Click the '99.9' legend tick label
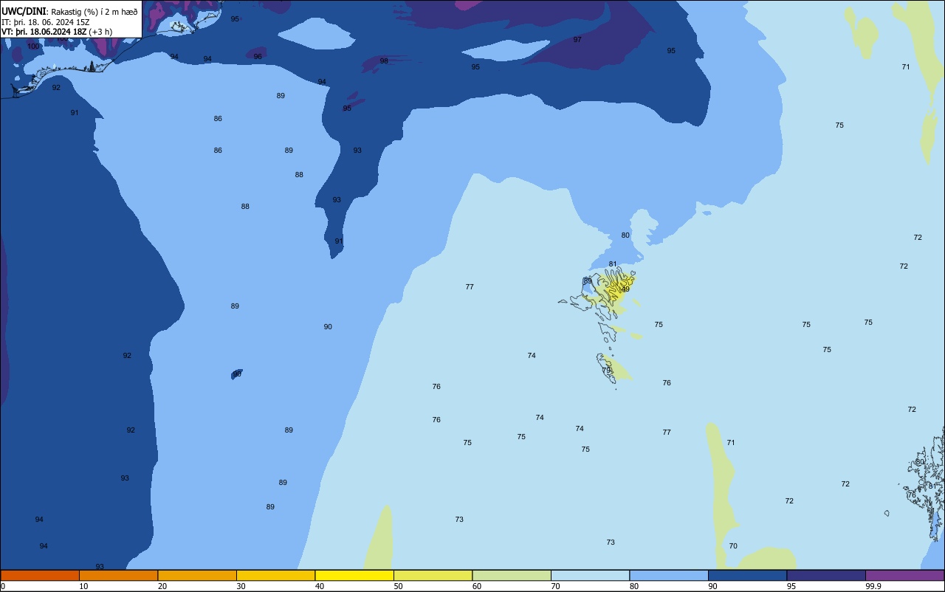Image resolution: width=945 pixels, height=592 pixels. 873,586
